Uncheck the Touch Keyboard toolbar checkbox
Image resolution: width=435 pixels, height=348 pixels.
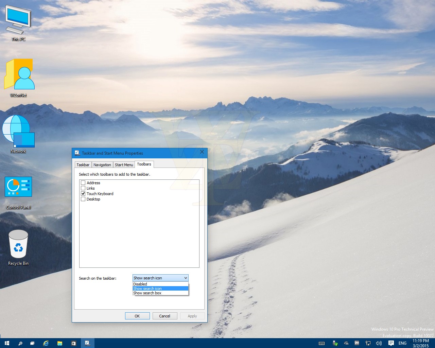pyautogui.click(x=83, y=194)
